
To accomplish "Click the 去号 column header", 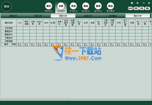I will (x=86, y=23).
